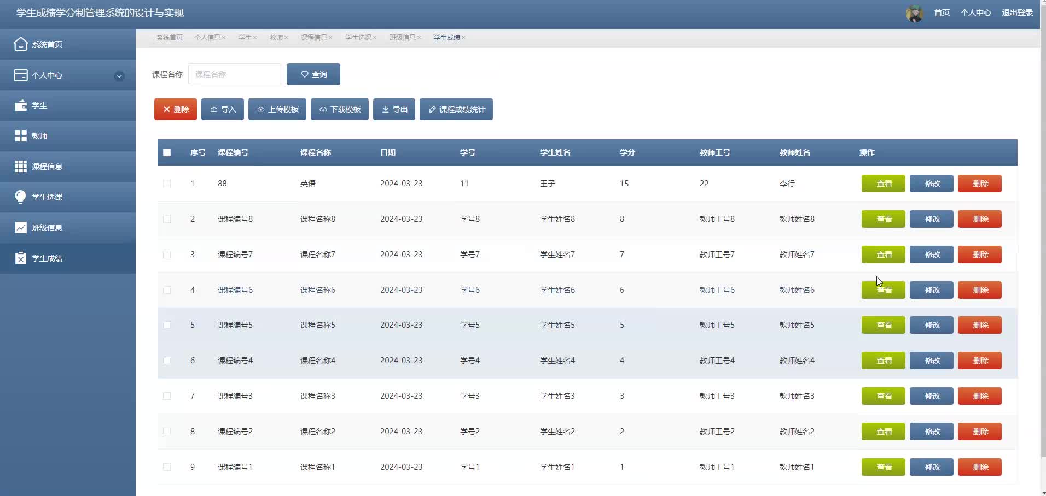The width and height of the screenshot is (1046, 496).
Task: Open 课程成绩统计 statistics
Action: click(456, 109)
